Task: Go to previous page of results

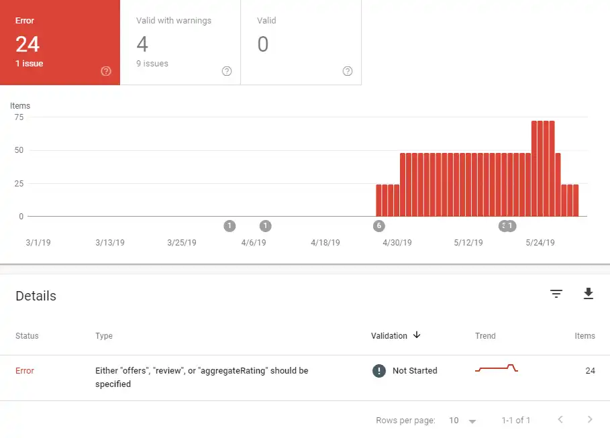Action: (560, 419)
